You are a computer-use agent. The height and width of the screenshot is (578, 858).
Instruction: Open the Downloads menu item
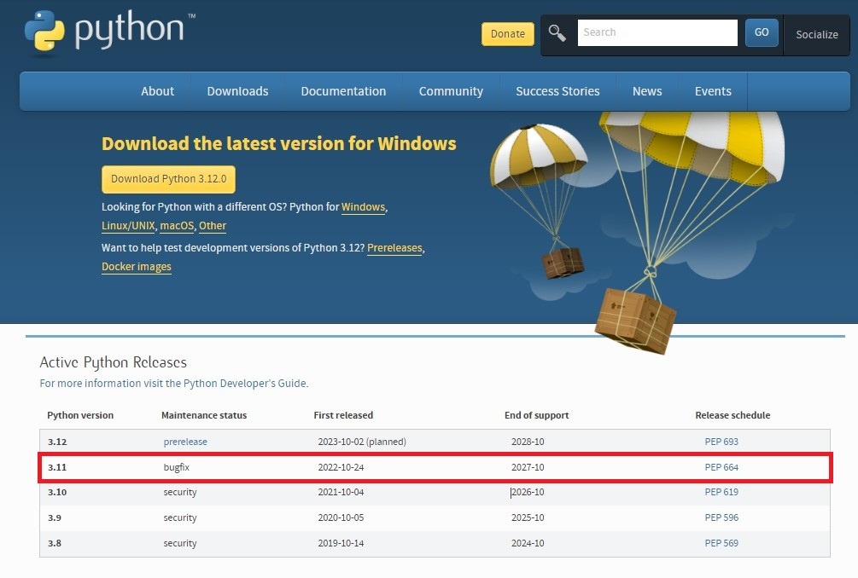[x=237, y=91]
